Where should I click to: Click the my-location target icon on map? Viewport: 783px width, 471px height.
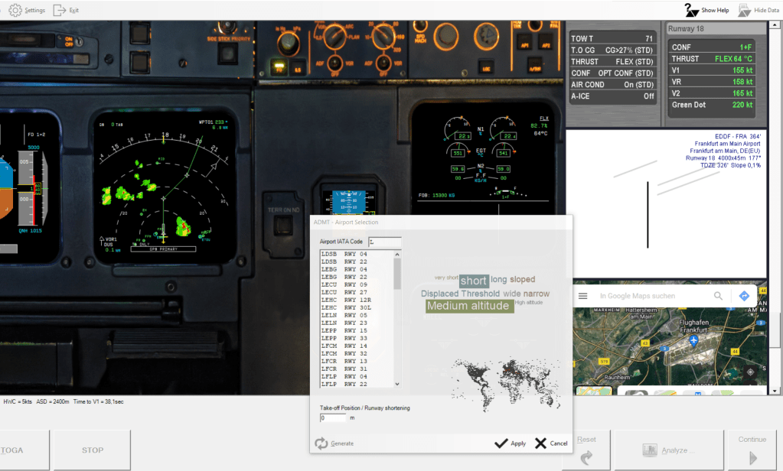[750, 372]
